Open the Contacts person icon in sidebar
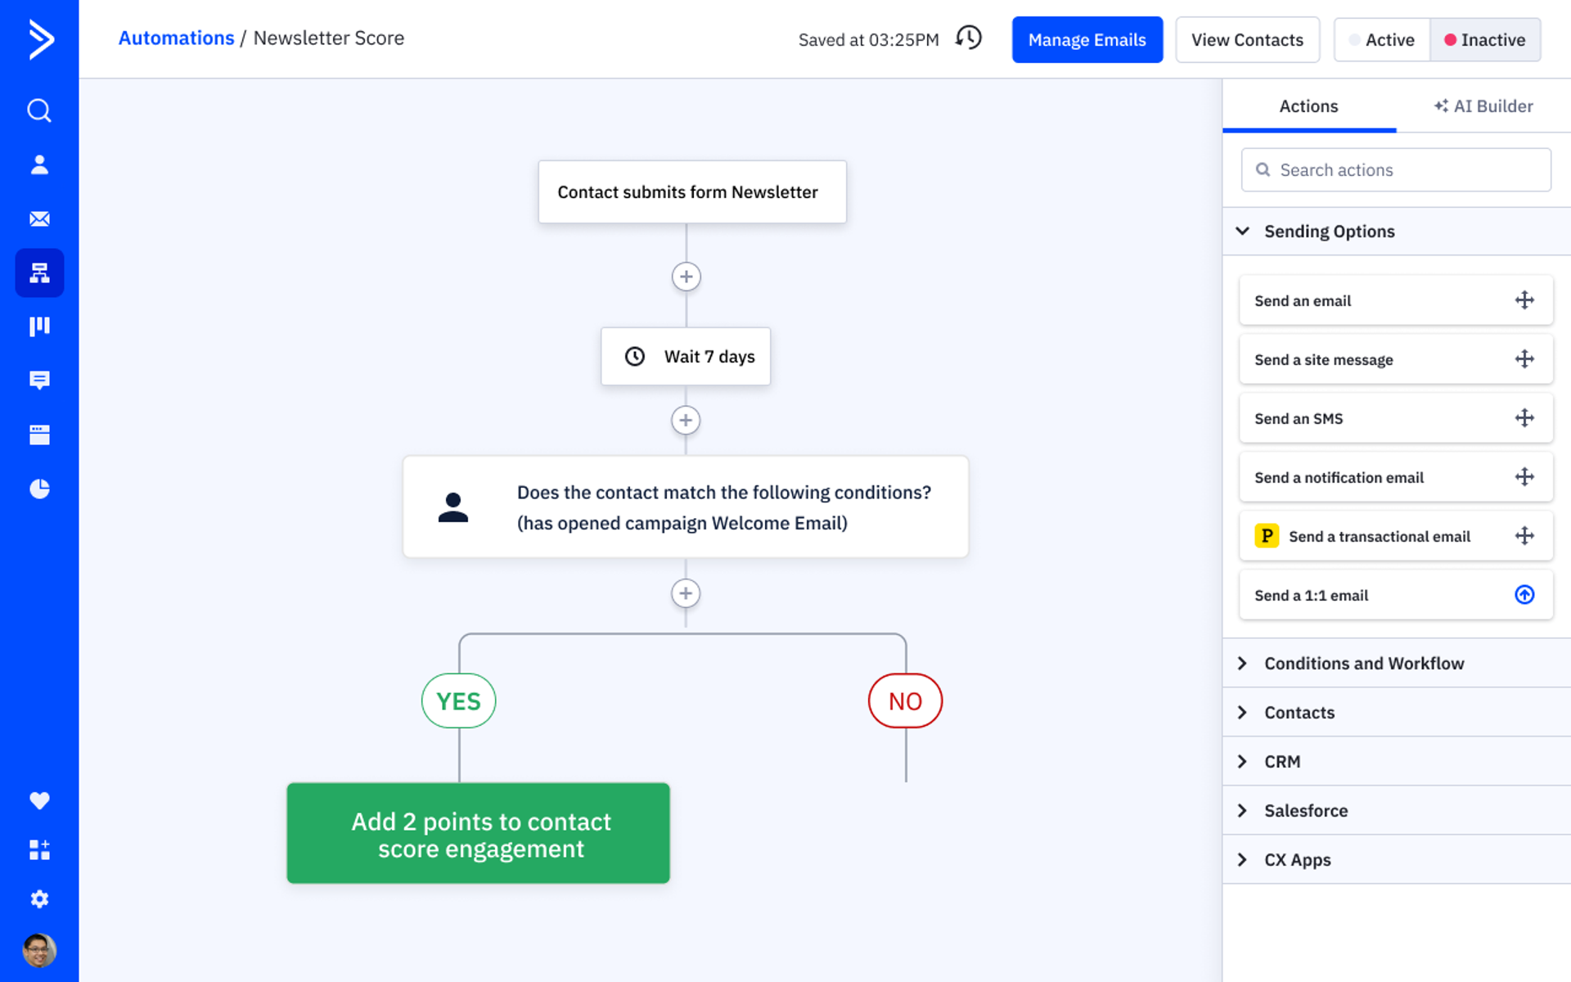This screenshot has height=982, width=1571. pos(39,164)
